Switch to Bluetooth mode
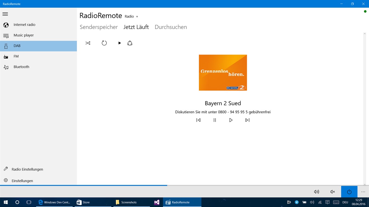The height and width of the screenshot is (207, 369). (21, 67)
